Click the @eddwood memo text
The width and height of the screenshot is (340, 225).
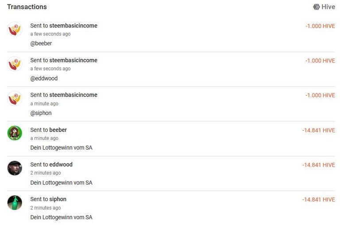pyautogui.click(x=44, y=78)
